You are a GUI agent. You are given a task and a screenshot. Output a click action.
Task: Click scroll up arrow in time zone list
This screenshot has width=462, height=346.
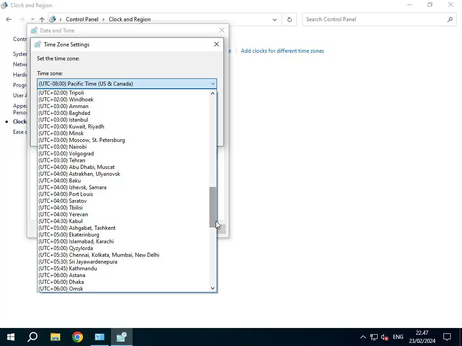click(213, 93)
